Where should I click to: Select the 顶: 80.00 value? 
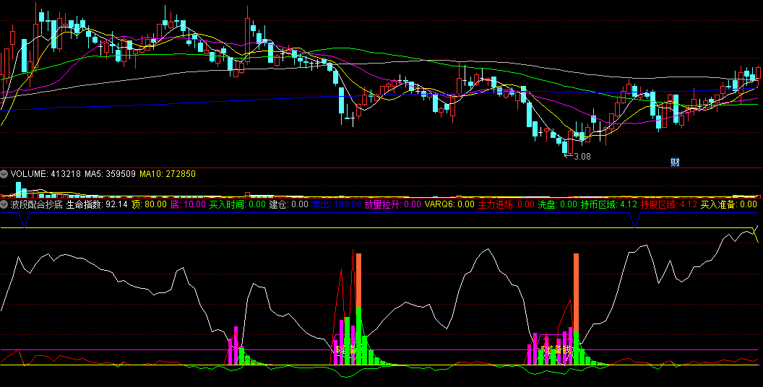click(149, 204)
